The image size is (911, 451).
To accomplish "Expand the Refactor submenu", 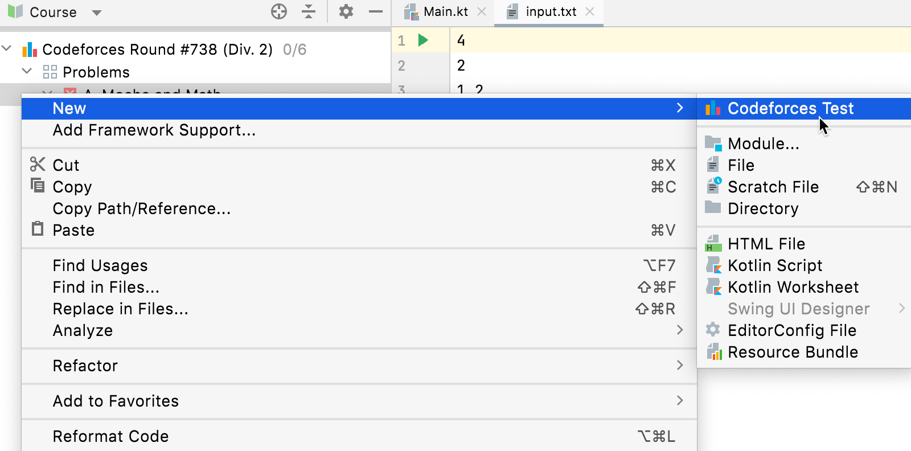I will pos(85,366).
